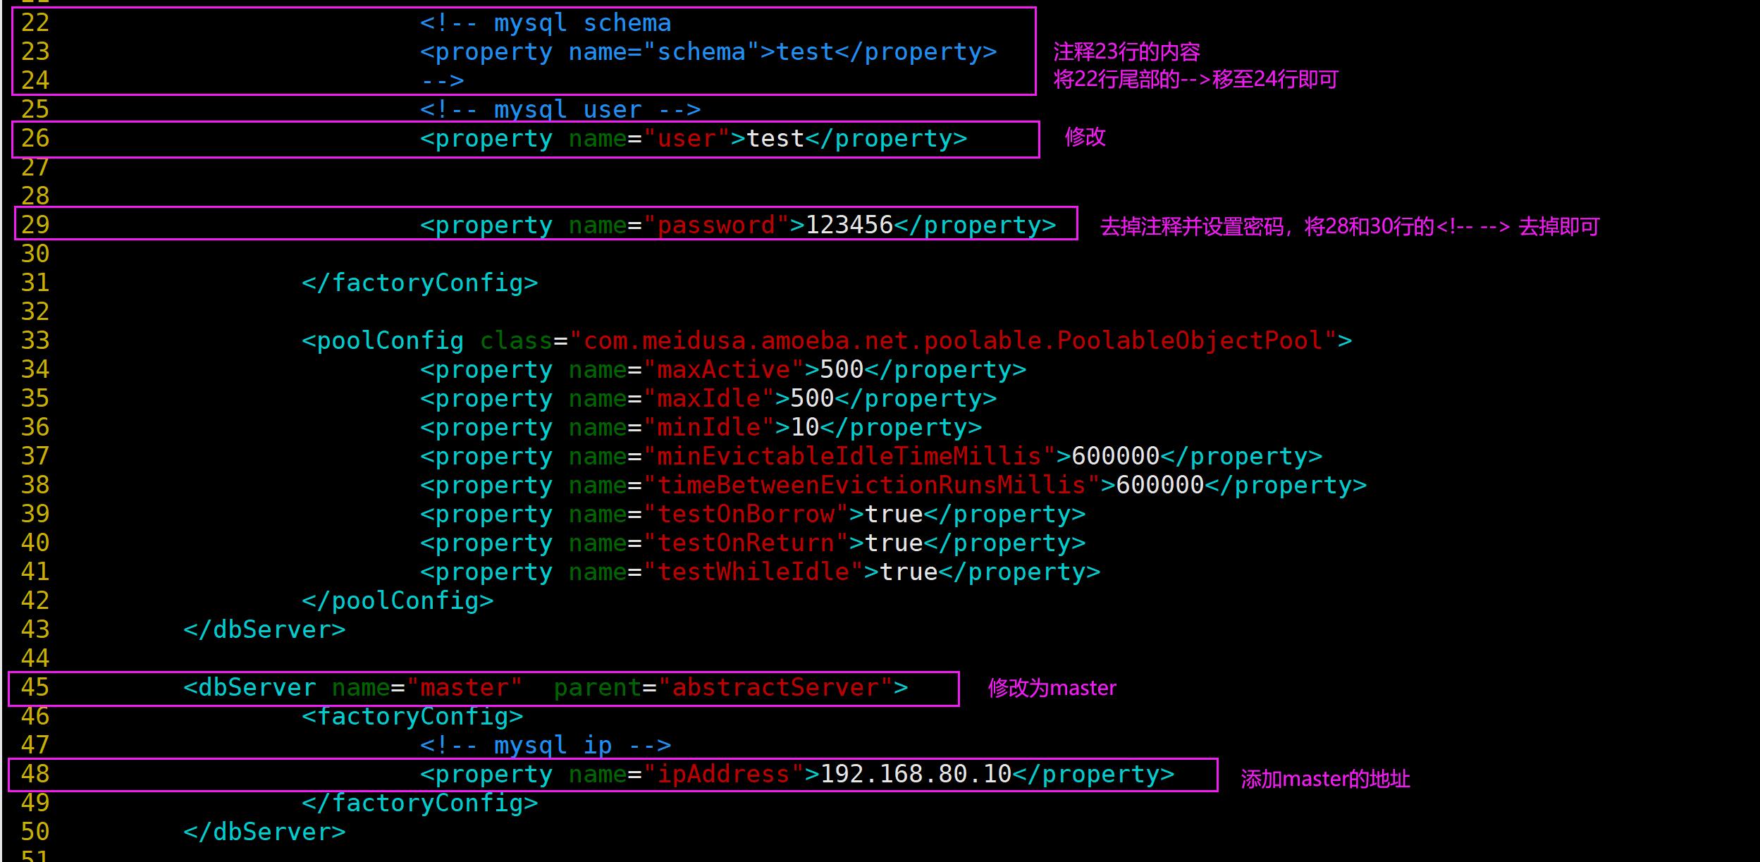
Task: Click the "</poolConfig>" closing tag
Action: 398,601
